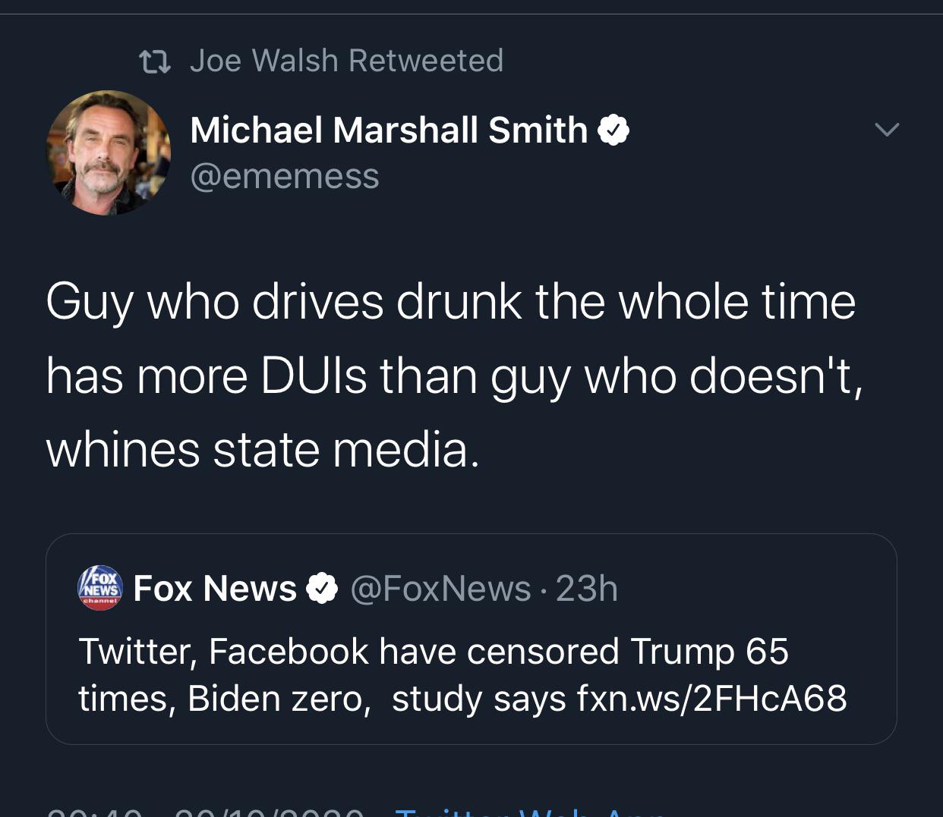
Task: Click the Fox News channel logo
Action: point(100,589)
